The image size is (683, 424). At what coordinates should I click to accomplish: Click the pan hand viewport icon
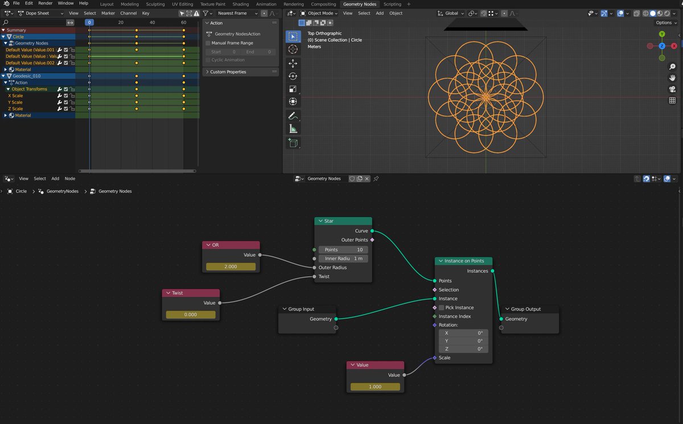672,78
